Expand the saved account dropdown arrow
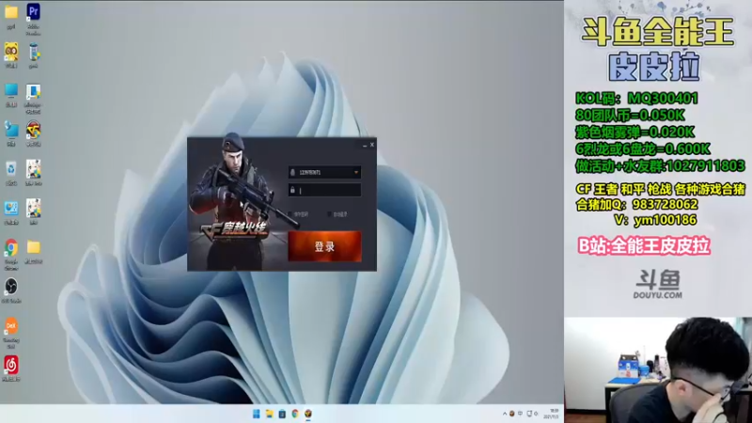 click(356, 172)
